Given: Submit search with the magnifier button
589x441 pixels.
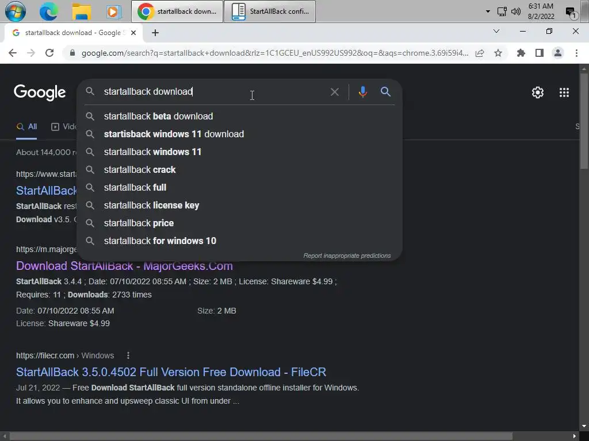Looking at the screenshot, I should click(x=385, y=91).
